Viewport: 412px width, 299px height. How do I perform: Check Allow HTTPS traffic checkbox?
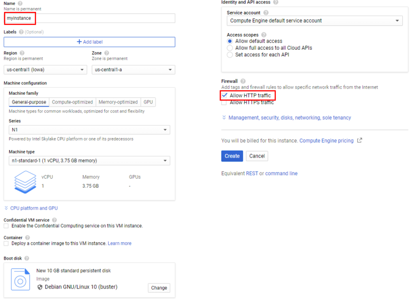[224, 103]
